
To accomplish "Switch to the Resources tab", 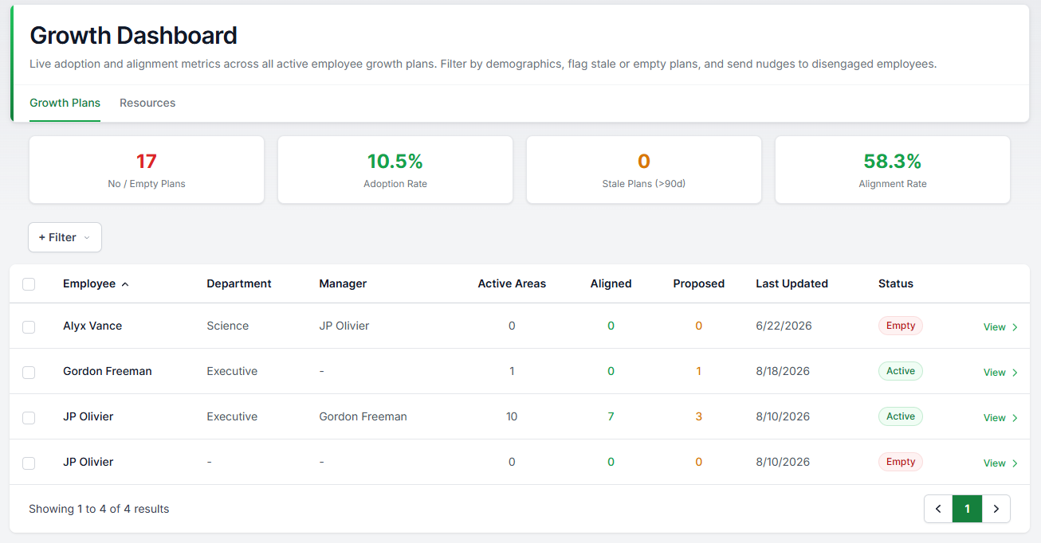I will (x=147, y=103).
